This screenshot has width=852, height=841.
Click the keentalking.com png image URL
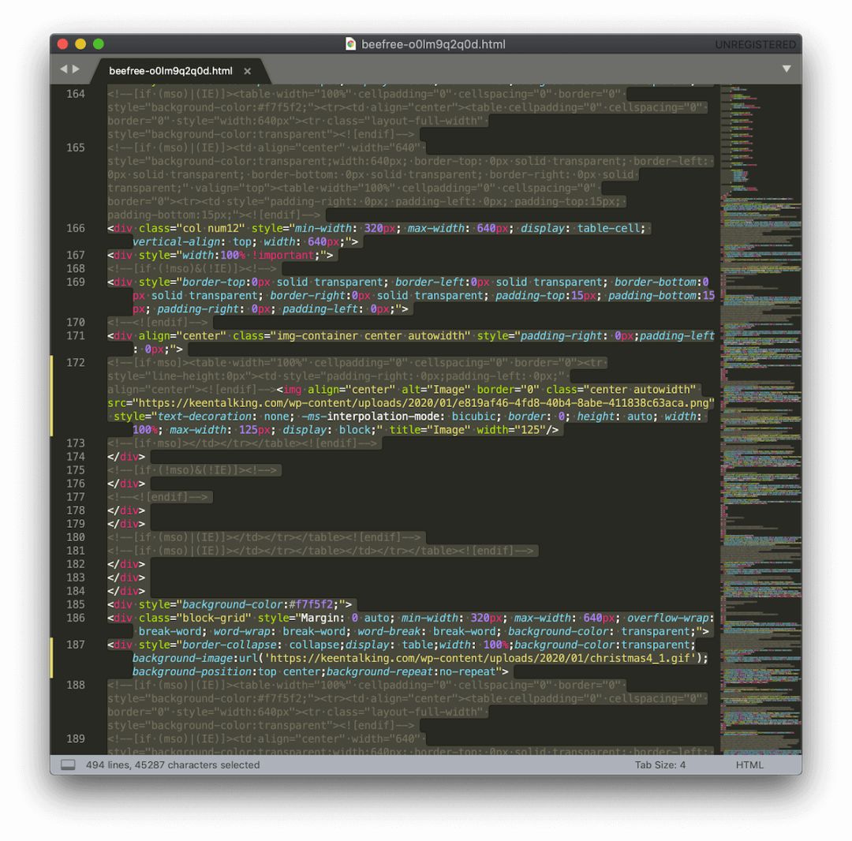[424, 403]
